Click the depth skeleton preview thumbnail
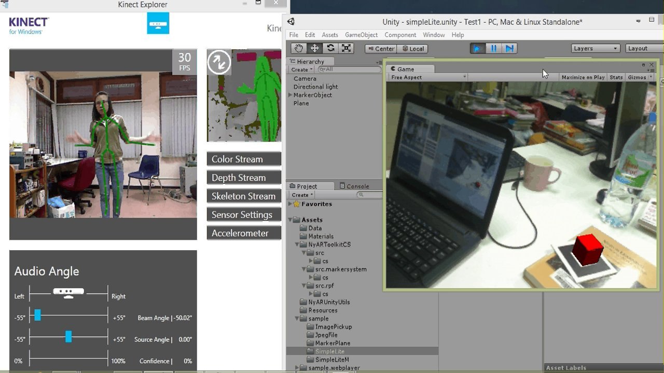 (244, 95)
